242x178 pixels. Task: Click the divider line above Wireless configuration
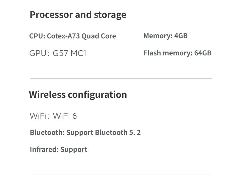(121, 78)
